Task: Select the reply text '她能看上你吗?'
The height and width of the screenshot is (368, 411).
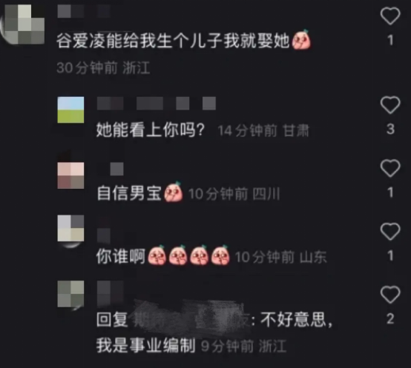Action: tap(150, 130)
